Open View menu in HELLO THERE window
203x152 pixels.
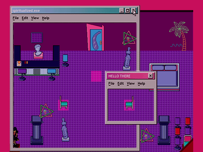(x=131, y=84)
